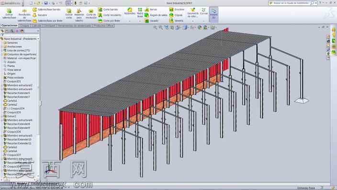
Task: Select Corte por límite tool
Action: (x=109, y=21)
